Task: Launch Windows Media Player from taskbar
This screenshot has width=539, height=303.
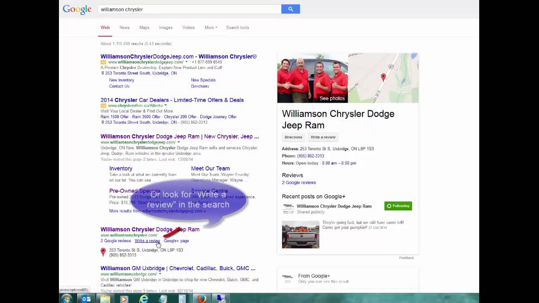Action: click(124, 299)
